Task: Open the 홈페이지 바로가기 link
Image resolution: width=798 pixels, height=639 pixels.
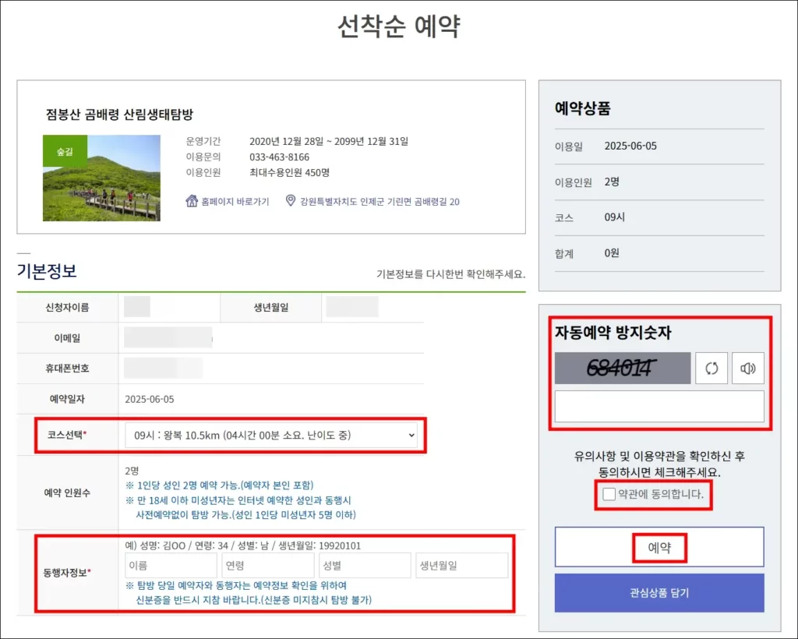Action: click(x=235, y=202)
